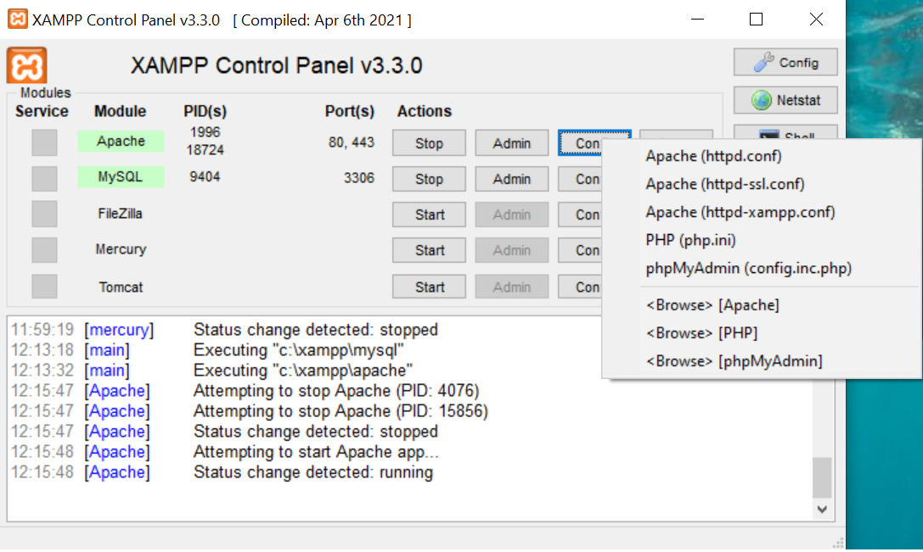
Task: Open the Tomcat Config dropdown
Action: 581,287
